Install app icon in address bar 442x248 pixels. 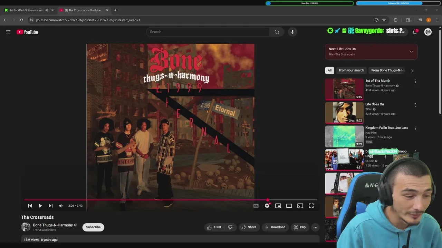376,20
